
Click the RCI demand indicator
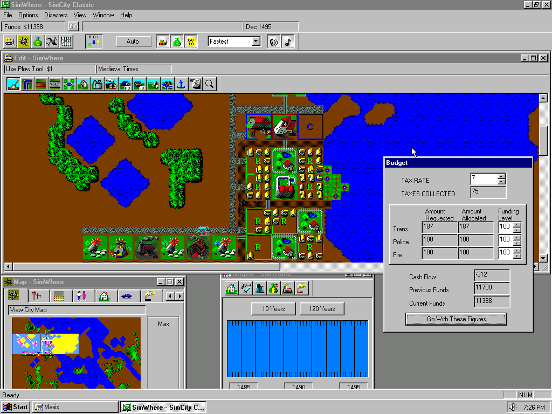coord(94,42)
